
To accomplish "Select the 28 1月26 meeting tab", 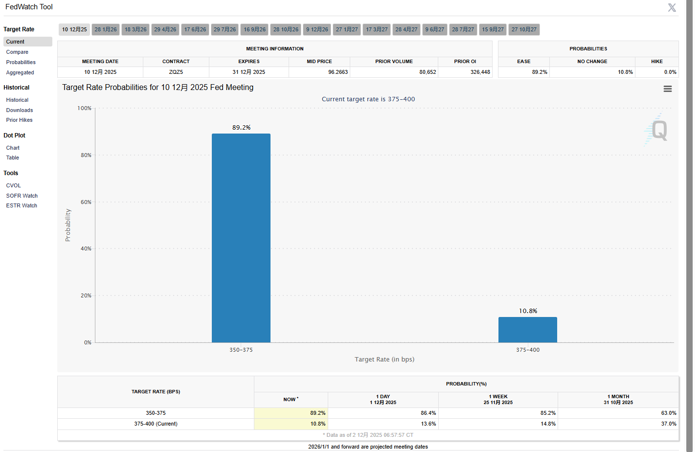I will [106, 29].
